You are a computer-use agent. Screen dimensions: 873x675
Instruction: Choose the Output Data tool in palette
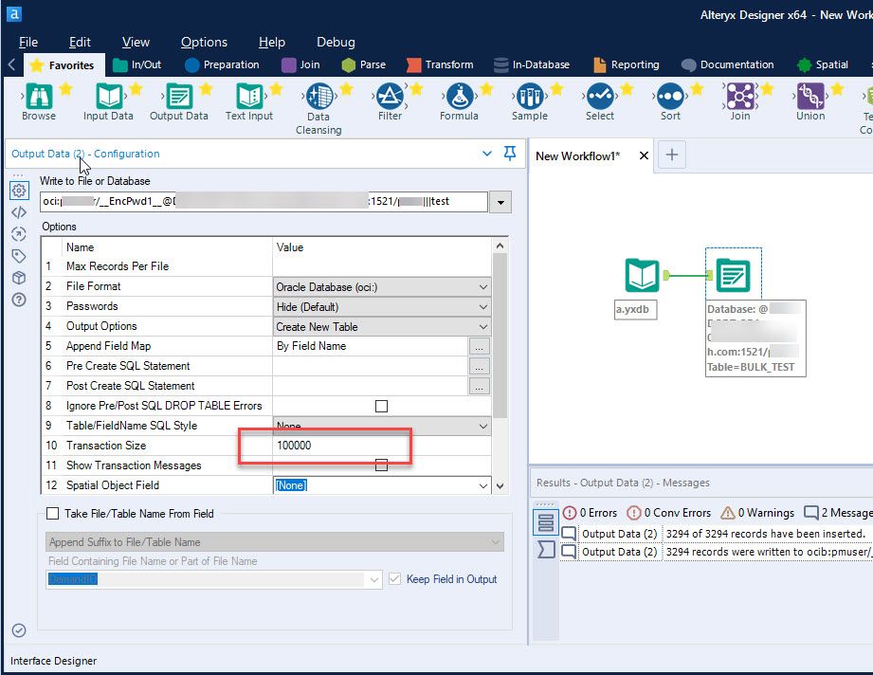[179, 97]
